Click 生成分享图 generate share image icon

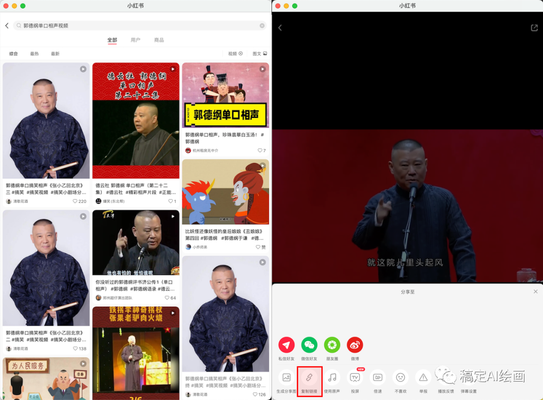point(287,377)
